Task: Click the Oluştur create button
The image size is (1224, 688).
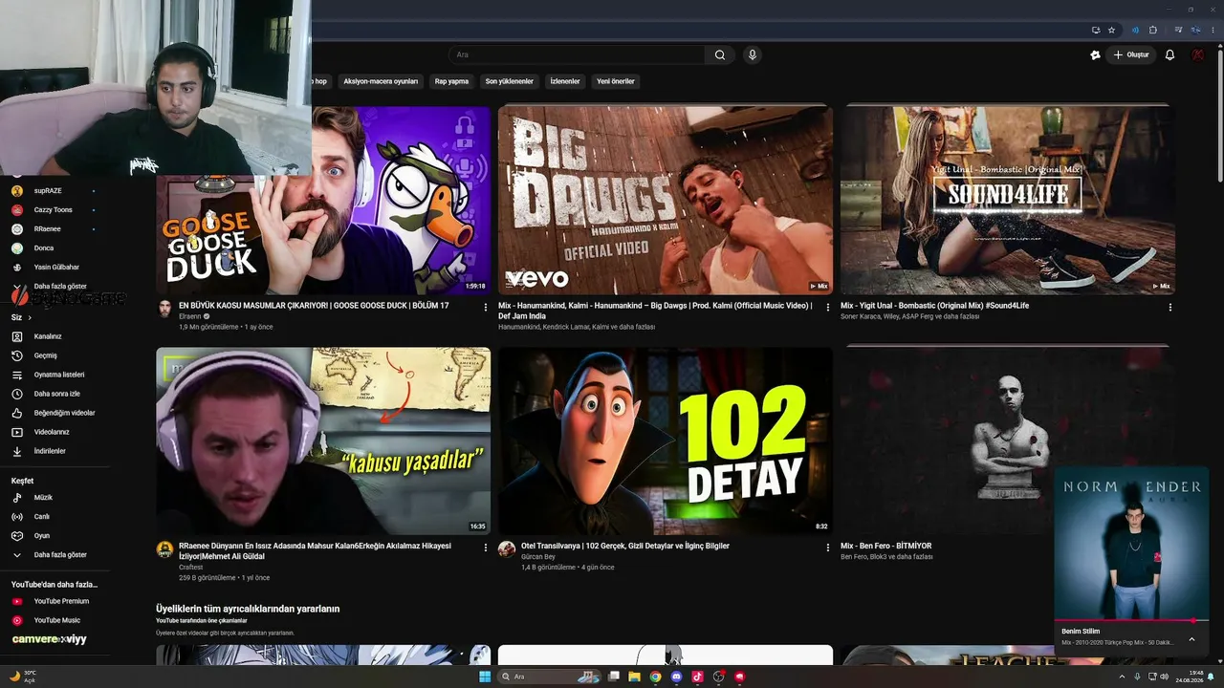Action: point(1130,55)
